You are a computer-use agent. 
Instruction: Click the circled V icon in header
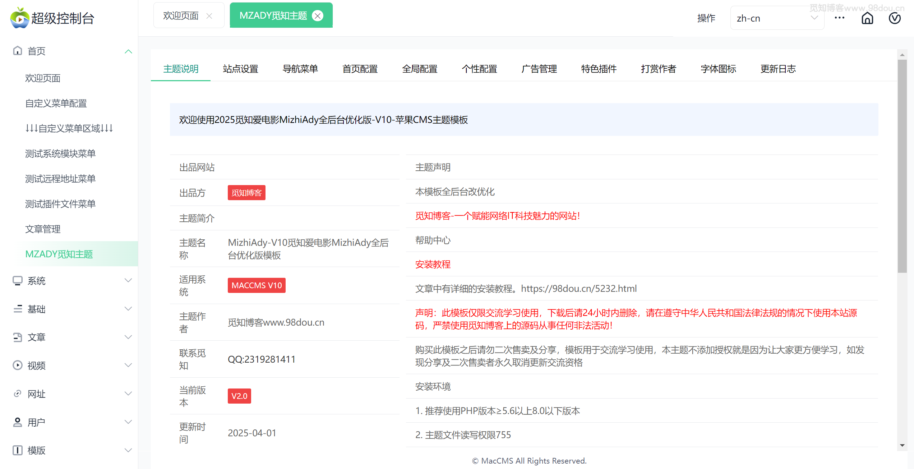[895, 18]
